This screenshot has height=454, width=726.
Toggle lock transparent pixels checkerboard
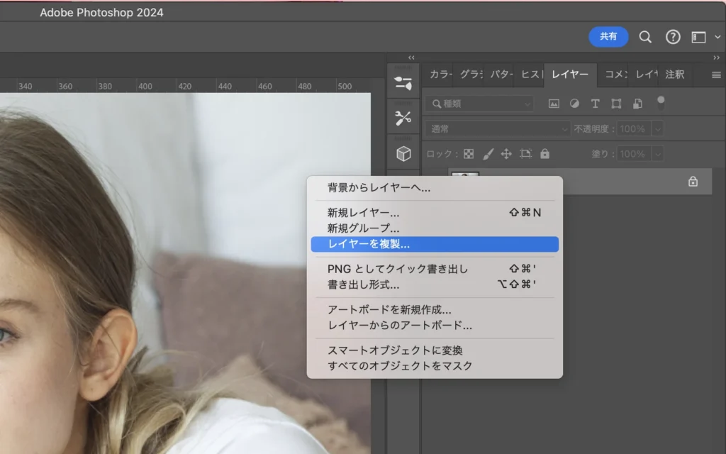(469, 154)
